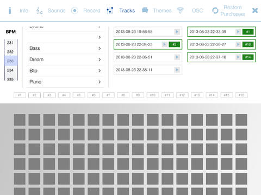The height and width of the screenshot is (195, 261).
Task: Choose track slot #15 box
Action: pos(227,95)
